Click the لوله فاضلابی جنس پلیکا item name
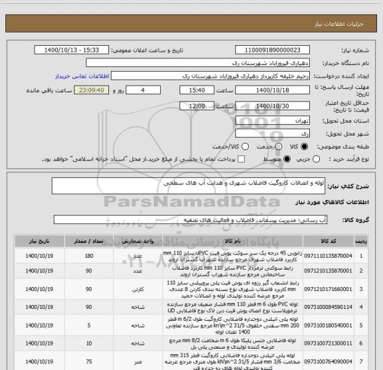The image size is (383, 370). 233,343
